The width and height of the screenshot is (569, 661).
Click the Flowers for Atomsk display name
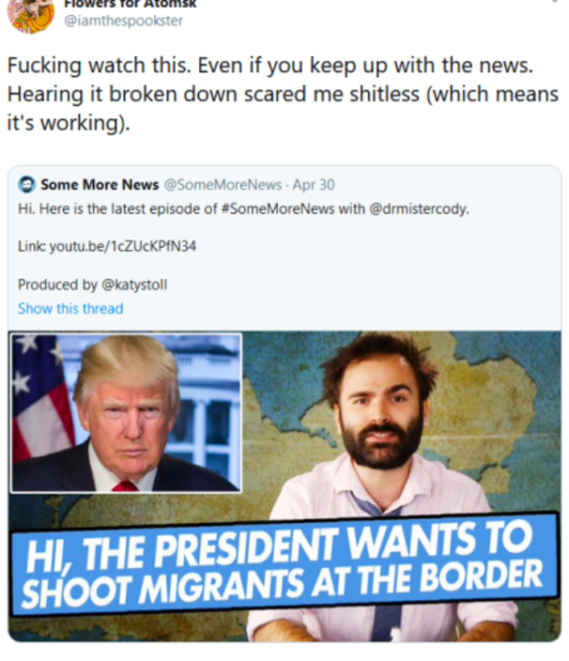pyautogui.click(x=130, y=4)
